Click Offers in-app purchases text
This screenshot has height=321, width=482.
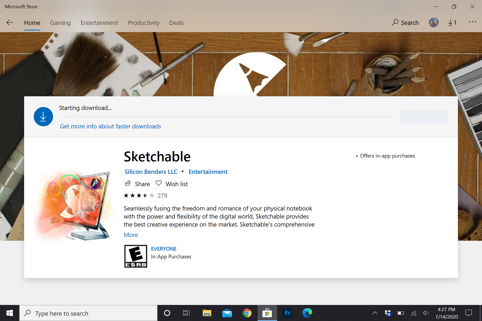click(385, 156)
